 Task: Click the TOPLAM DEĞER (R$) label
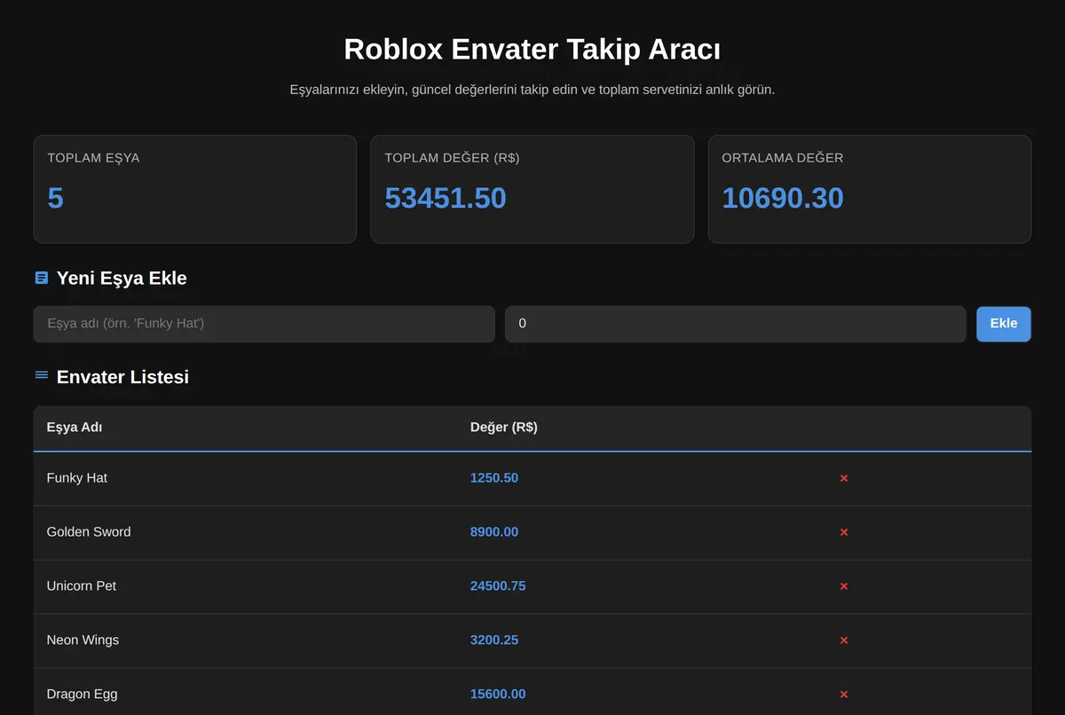pos(452,158)
